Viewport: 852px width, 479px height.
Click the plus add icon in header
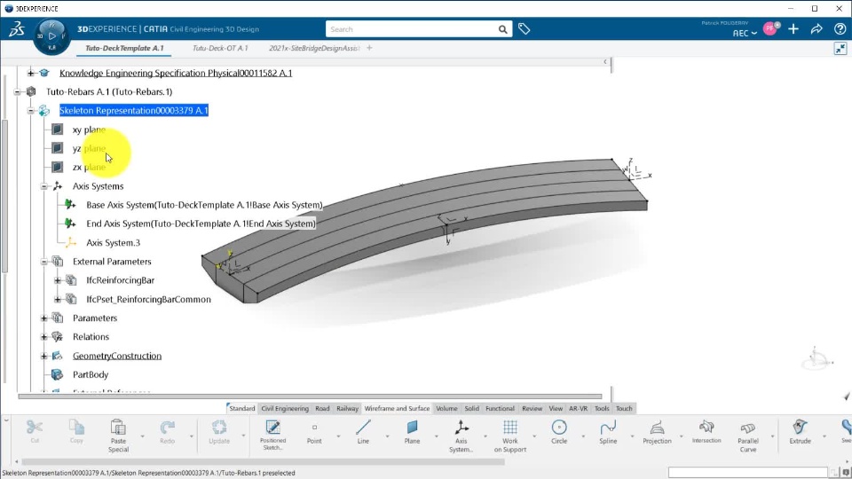pyautogui.click(x=793, y=28)
